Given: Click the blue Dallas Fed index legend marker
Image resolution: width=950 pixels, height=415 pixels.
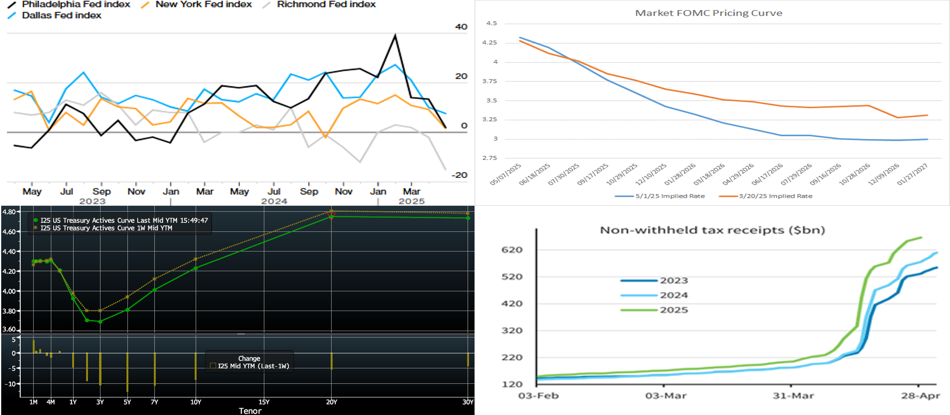Looking at the screenshot, I should (x=12, y=15).
